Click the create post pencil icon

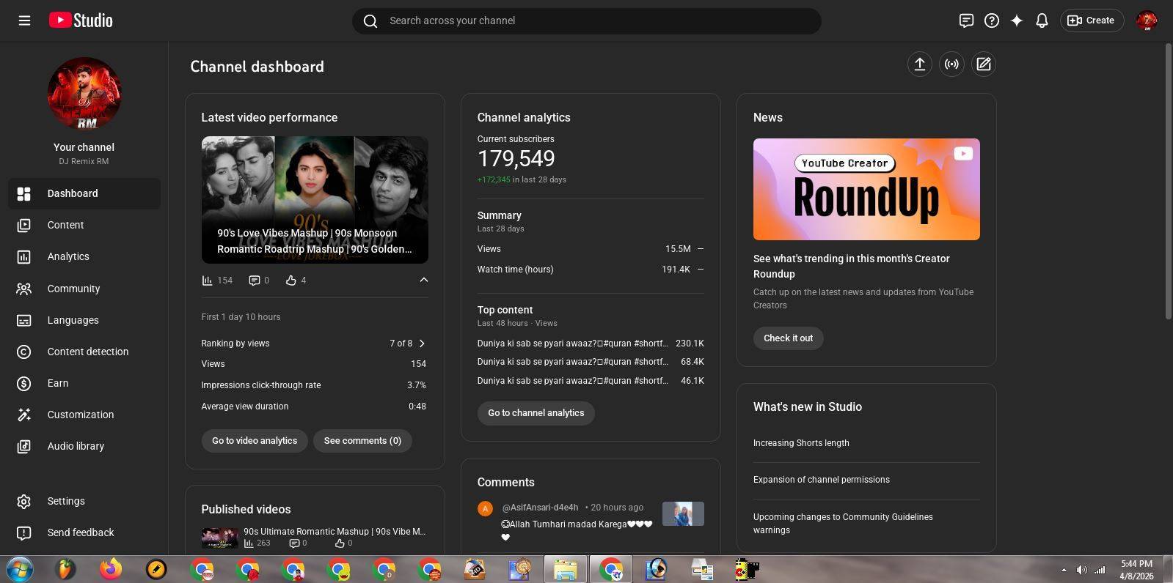[984, 64]
